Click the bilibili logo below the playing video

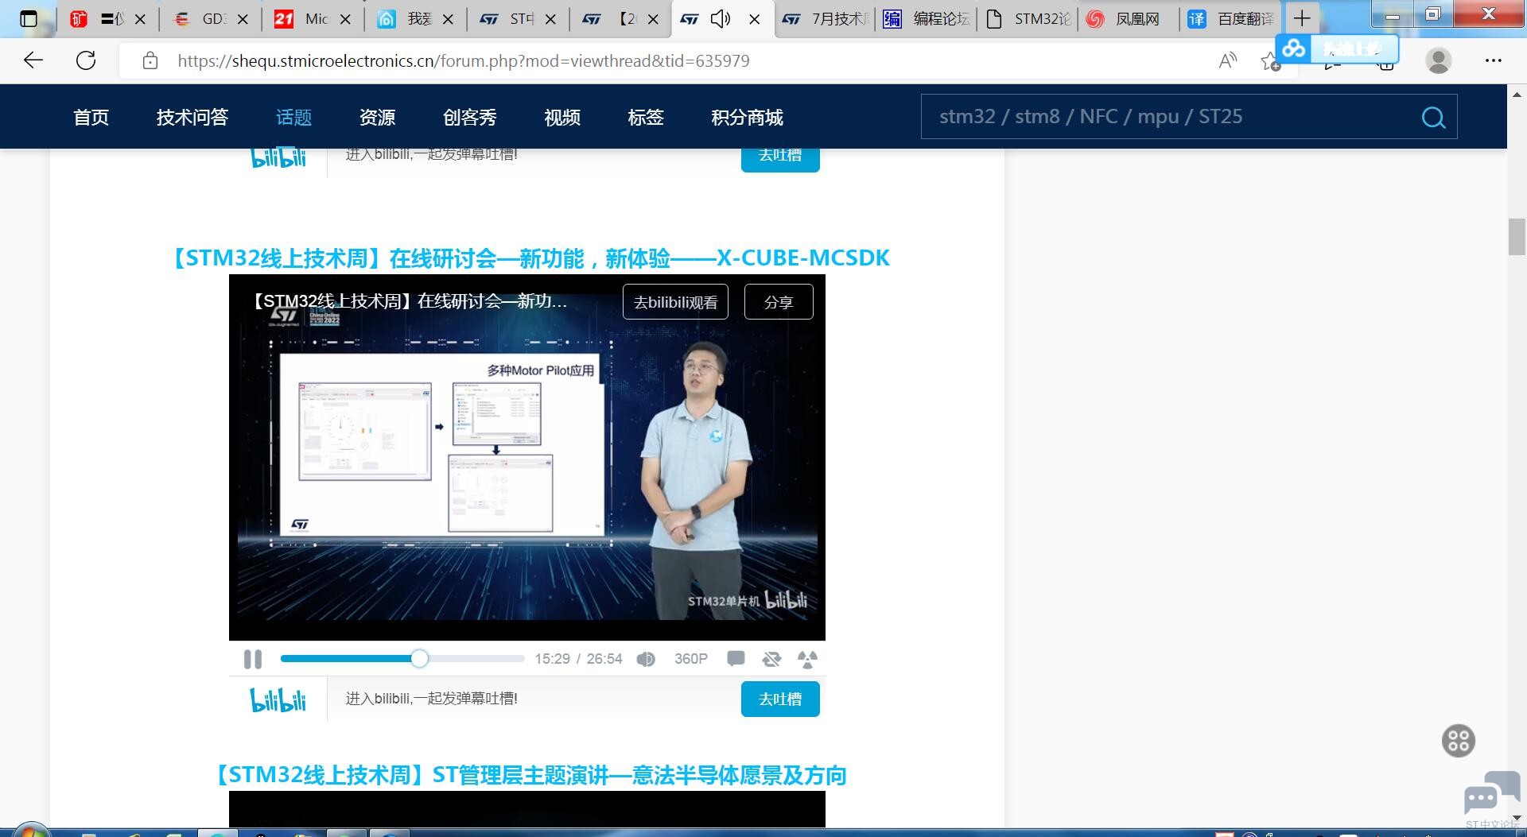pyautogui.click(x=278, y=699)
